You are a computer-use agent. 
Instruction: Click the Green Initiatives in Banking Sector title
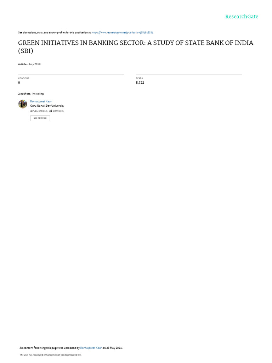136,47
